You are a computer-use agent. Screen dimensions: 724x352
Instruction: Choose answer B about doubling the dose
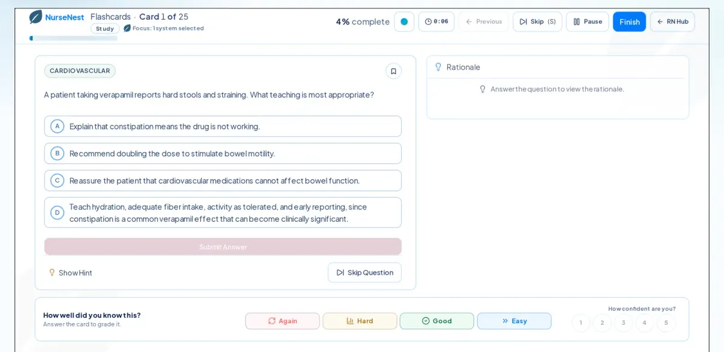point(223,154)
